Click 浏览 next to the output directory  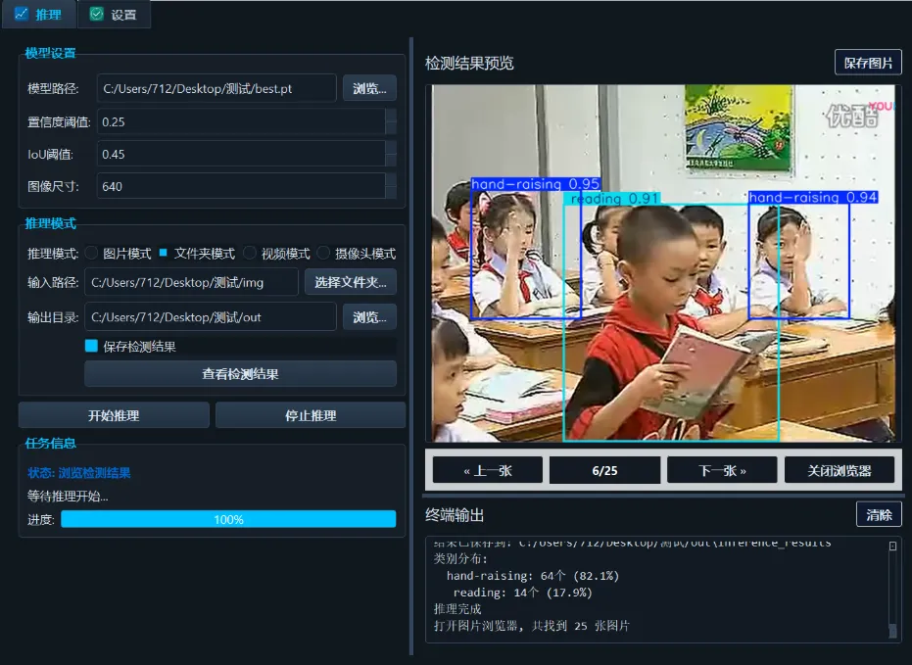pyautogui.click(x=369, y=316)
